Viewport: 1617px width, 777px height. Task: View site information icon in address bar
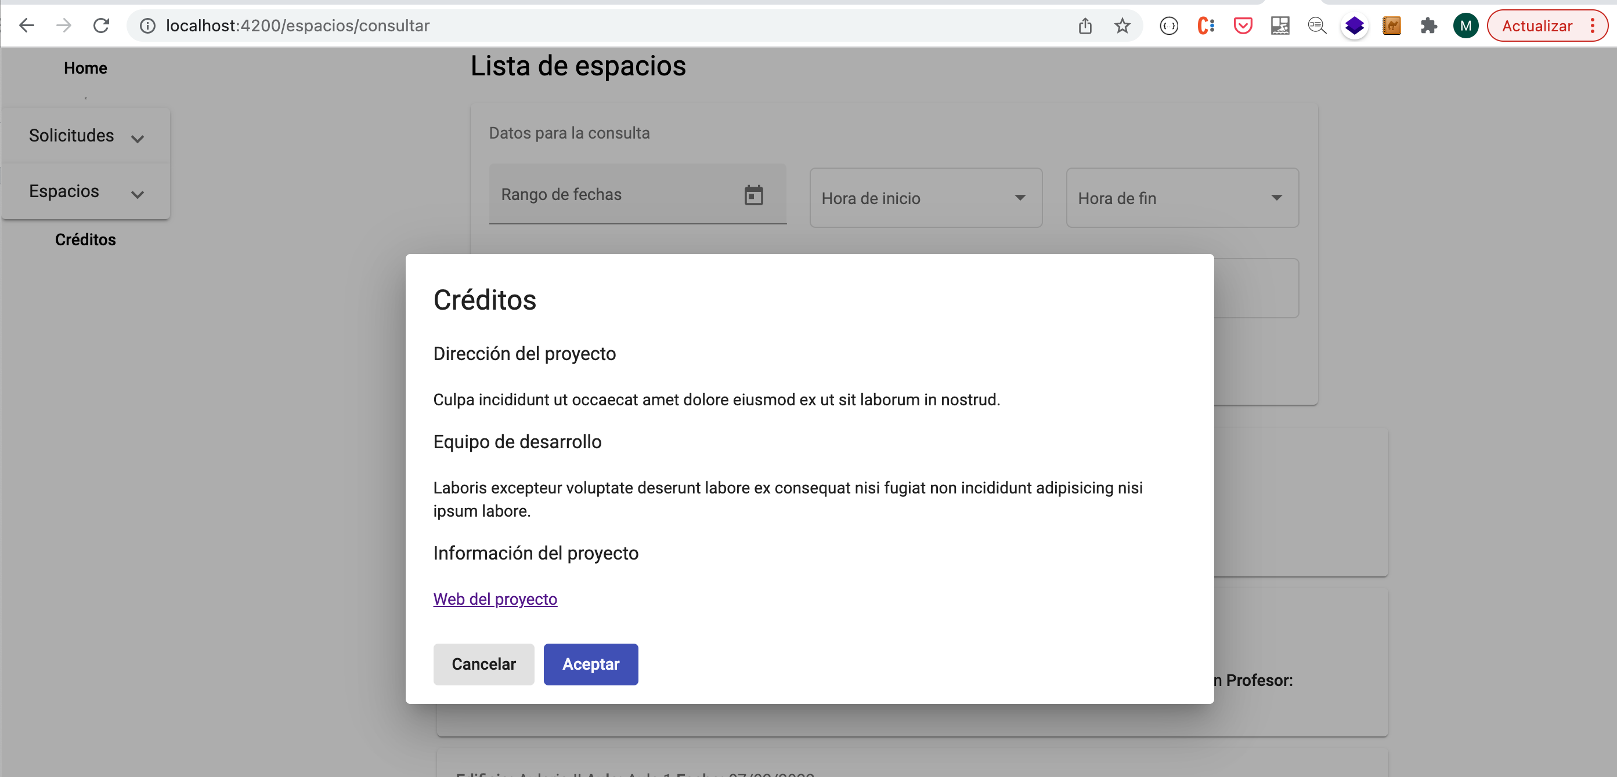pyautogui.click(x=147, y=26)
